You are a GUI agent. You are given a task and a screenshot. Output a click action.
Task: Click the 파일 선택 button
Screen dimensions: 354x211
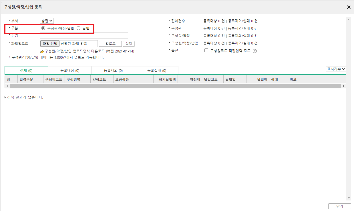(x=50, y=44)
